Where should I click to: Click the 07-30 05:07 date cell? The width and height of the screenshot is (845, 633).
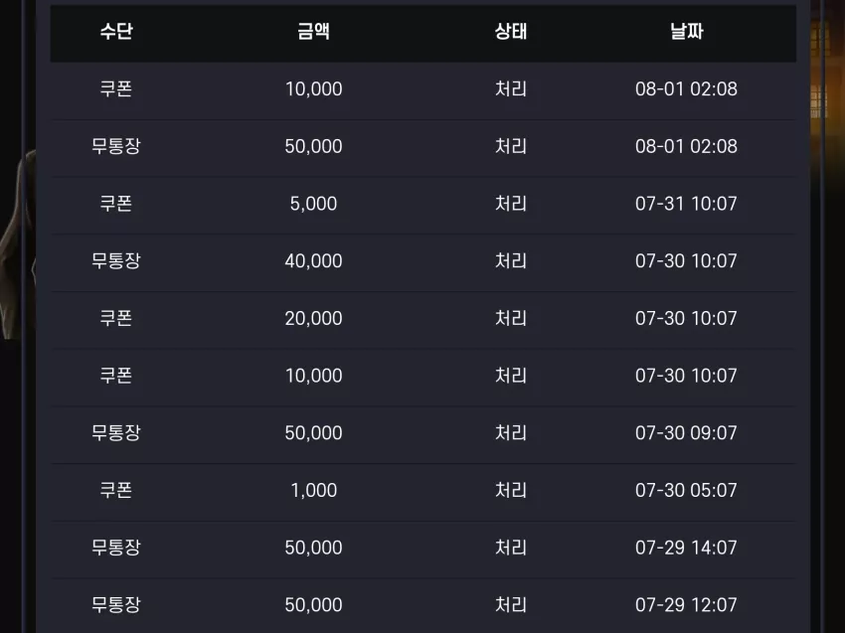point(686,490)
